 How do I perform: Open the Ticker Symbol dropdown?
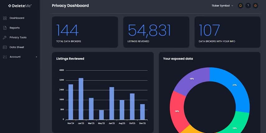pos(222,6)
